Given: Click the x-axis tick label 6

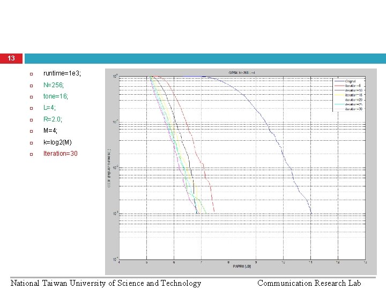Looking at the screenshot, I should [x=174, y=262].
